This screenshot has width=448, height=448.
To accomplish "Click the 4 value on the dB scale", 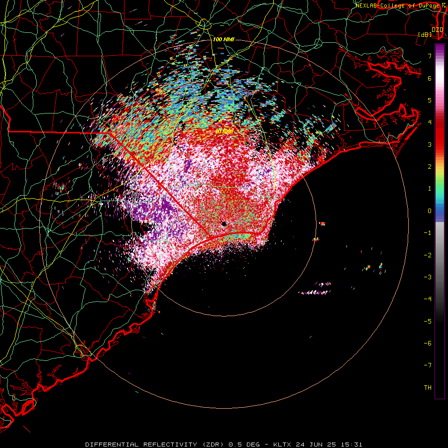I will pos(430,122).
